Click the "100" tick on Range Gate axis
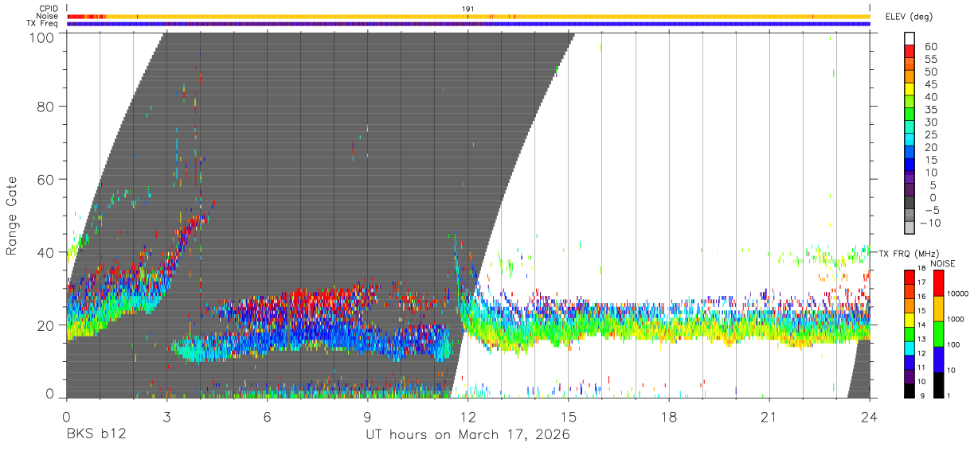 [41, 38]
